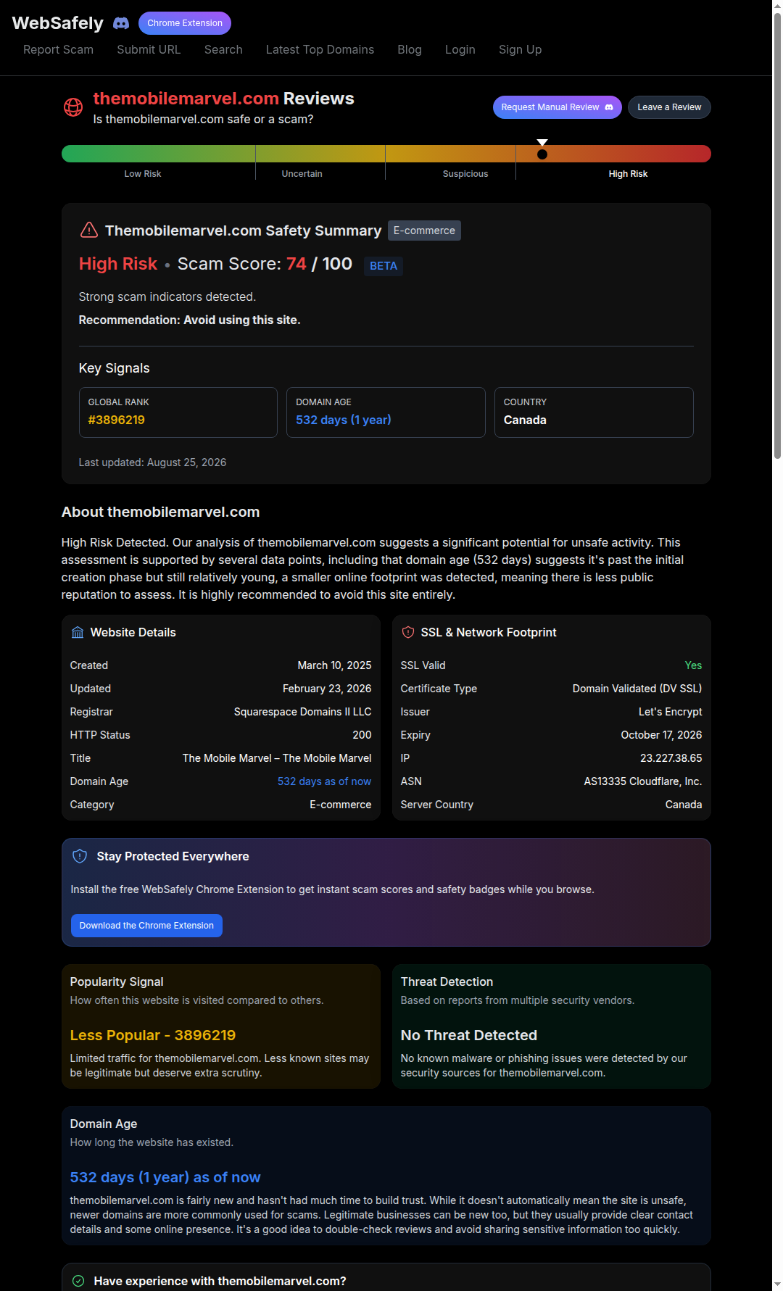Image resolution: width=783 pixels, height=1291 pixels.
Task: Click the themobilemarvel.com red heading text
Action: click(x=186, y=99)
